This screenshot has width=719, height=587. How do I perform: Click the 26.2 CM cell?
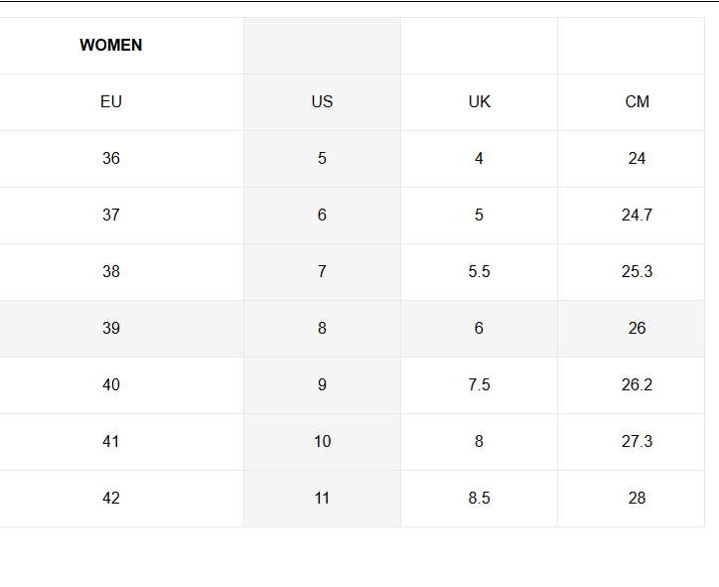[637, 384]
